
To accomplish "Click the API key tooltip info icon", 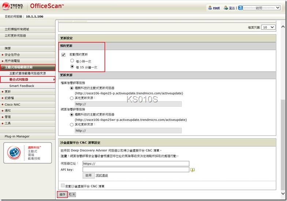I will pyautogui.click(x=193, y=170).
